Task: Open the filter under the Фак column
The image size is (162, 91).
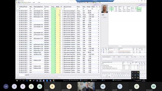Action: pyautogui.click(x=30, y=9)
